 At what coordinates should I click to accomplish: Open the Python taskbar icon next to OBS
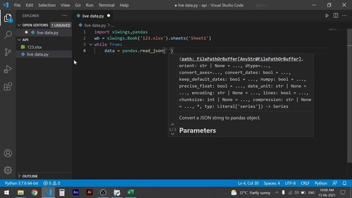pyautogui.click(x=117, y=193)
